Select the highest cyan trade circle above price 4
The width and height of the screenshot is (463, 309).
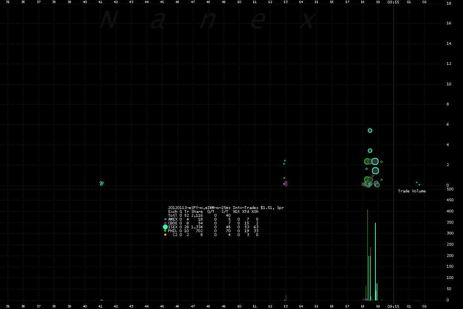pyautogui.click(x=370, y=131)
